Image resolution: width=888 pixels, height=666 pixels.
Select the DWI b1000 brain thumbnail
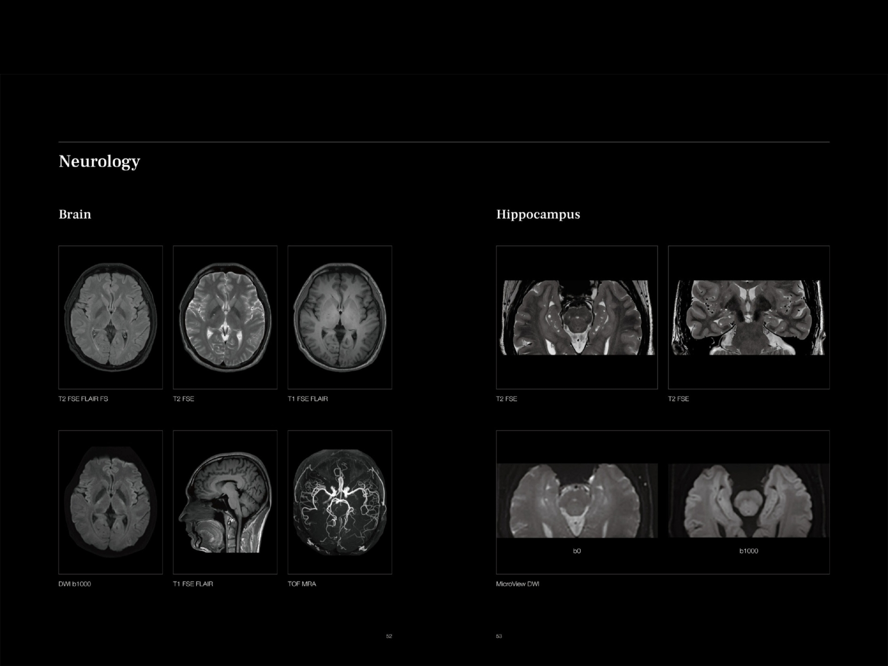pyautogui.click(x=111, y=503)
